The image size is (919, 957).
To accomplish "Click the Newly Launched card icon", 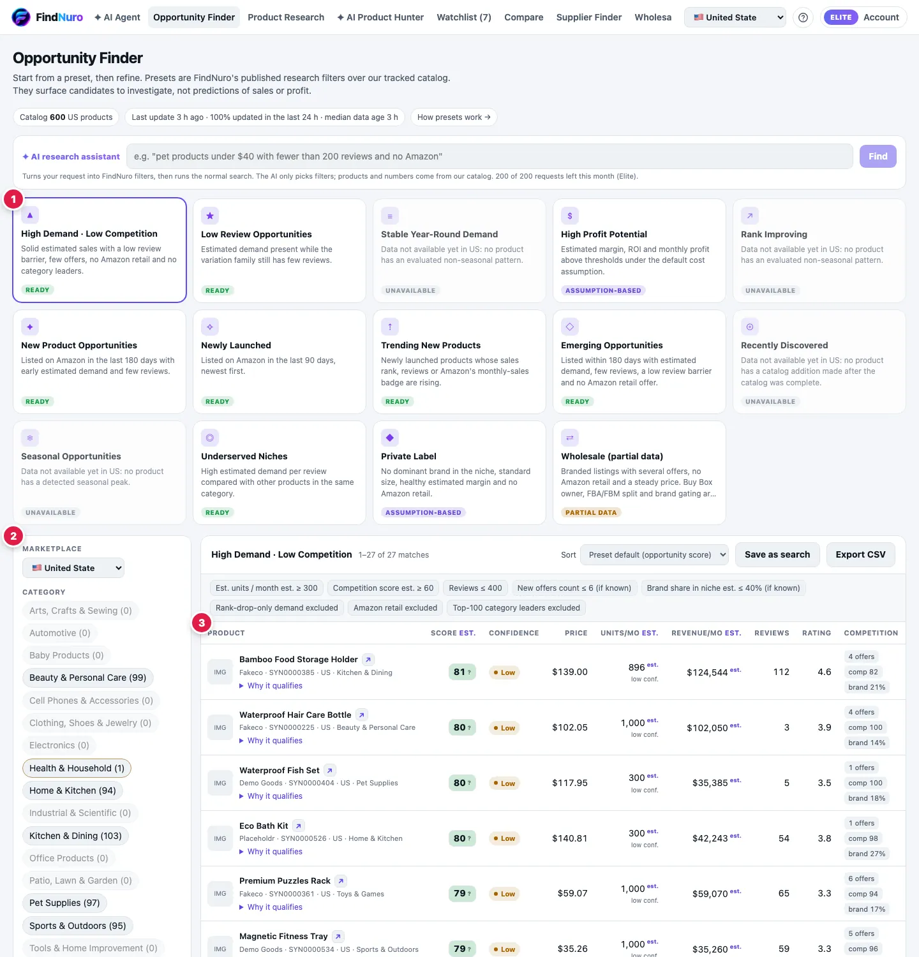I will 210,327.
